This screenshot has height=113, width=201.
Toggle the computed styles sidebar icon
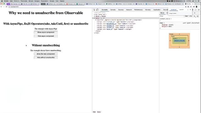pyautogui.click(x=198, y=16)
